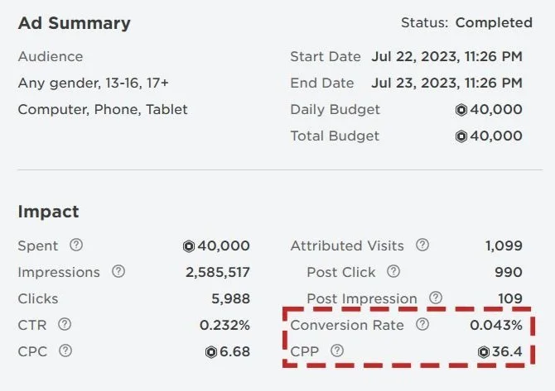
Task: Click the CPC help icon
Action: click(65, 350)
